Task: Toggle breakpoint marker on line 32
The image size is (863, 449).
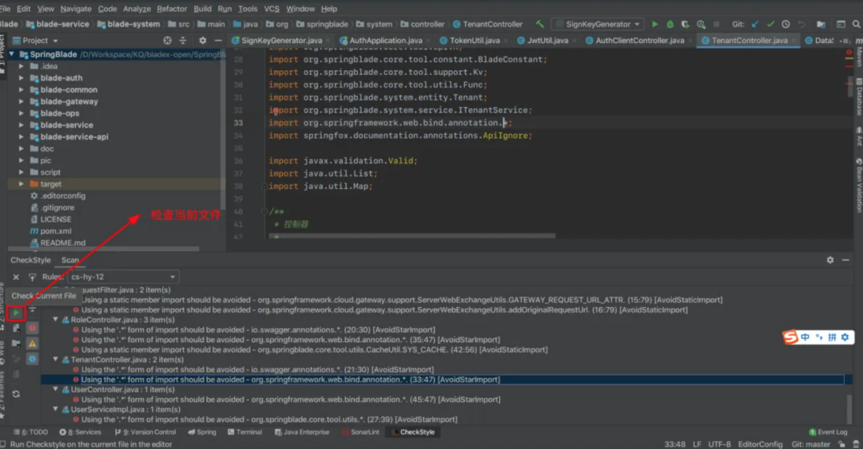Action: (276, 111)
